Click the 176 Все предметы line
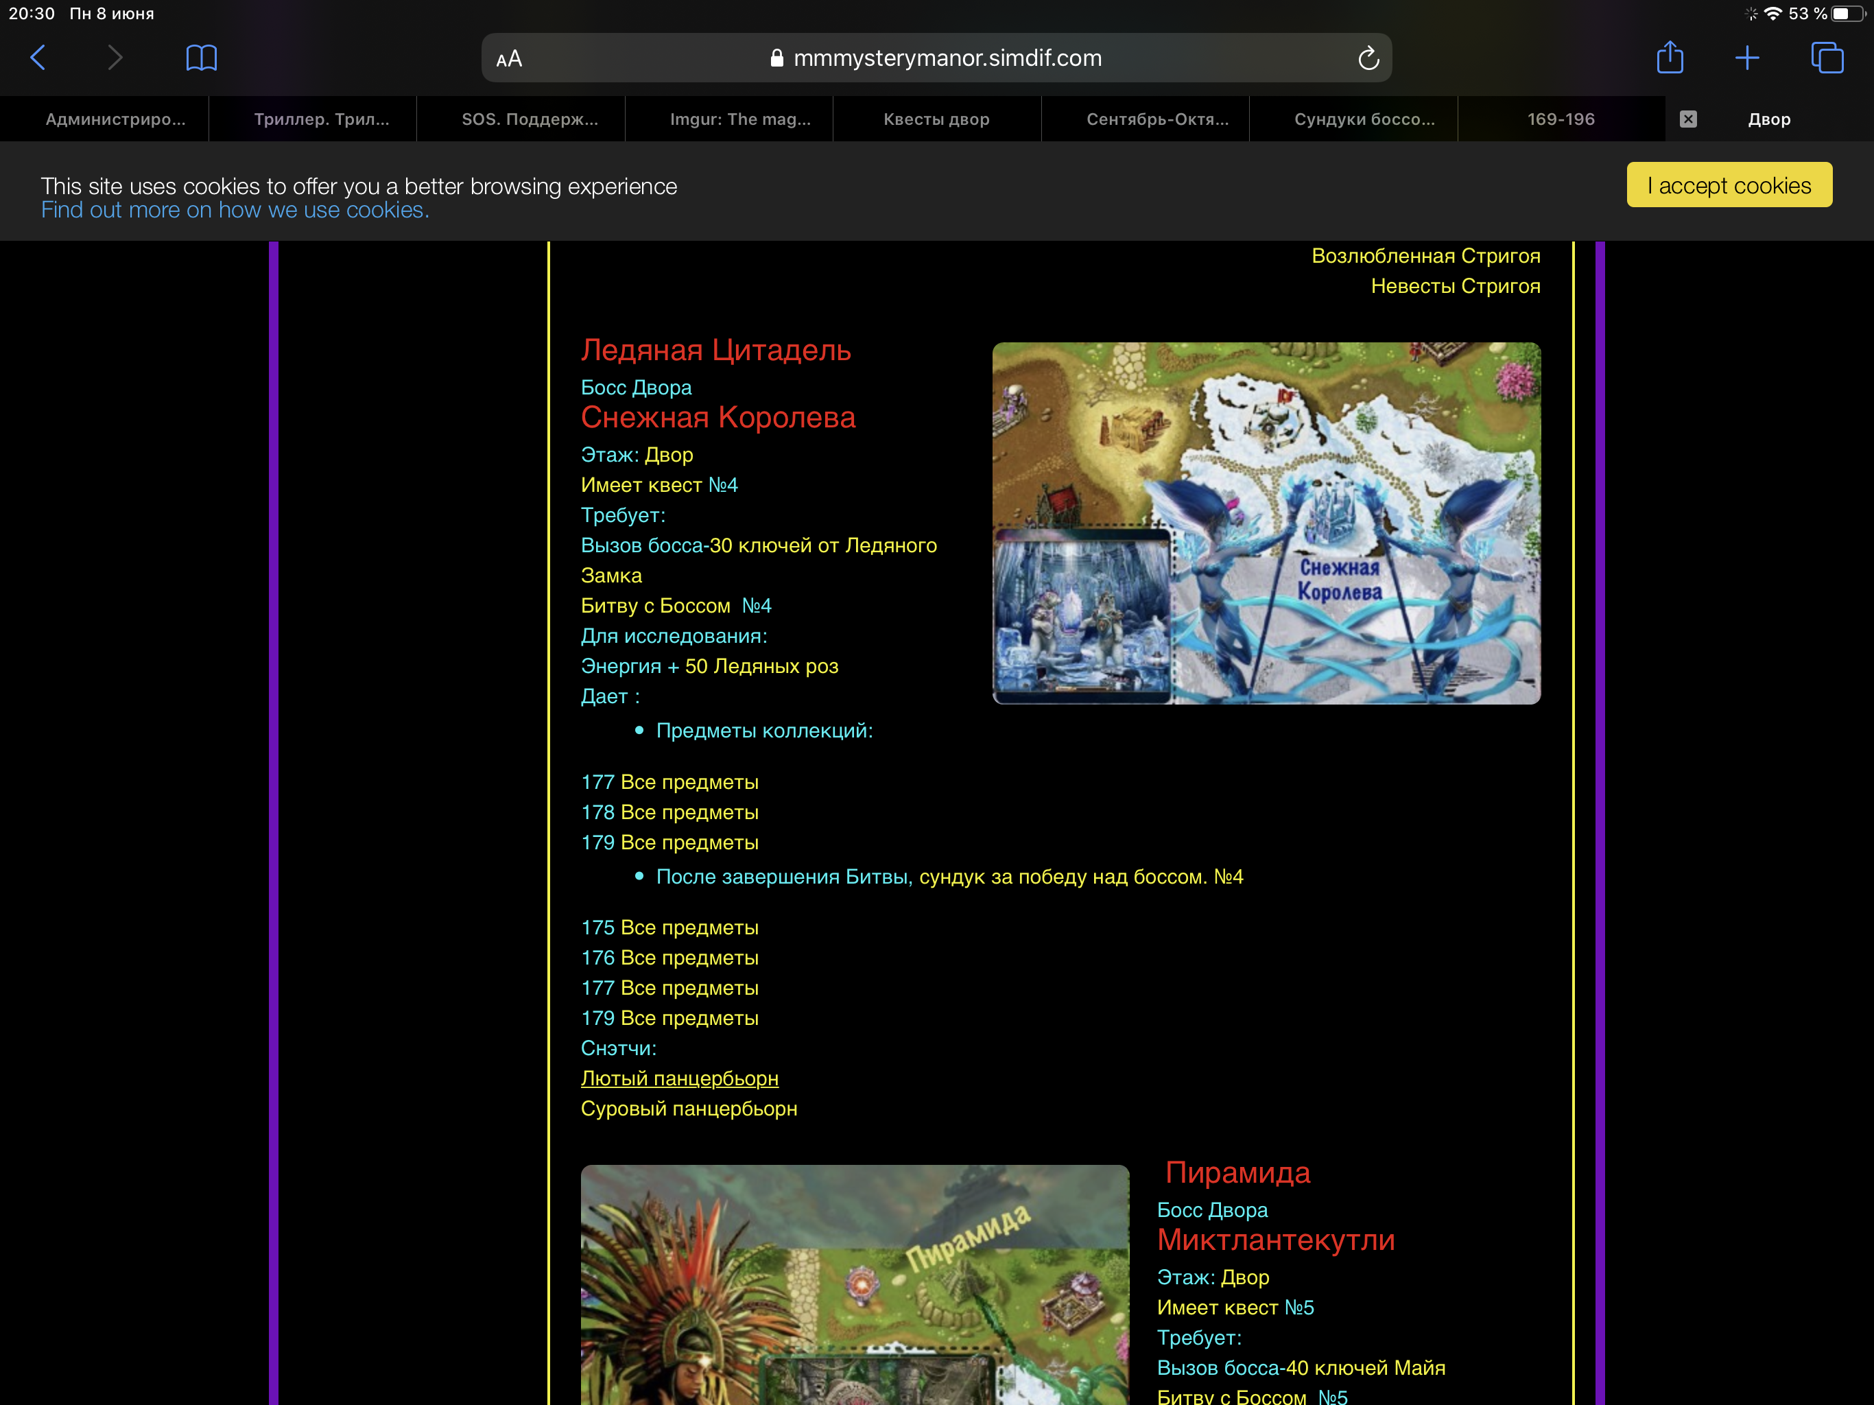This screenshot has width=1874, height=1405. click(669, 958)
